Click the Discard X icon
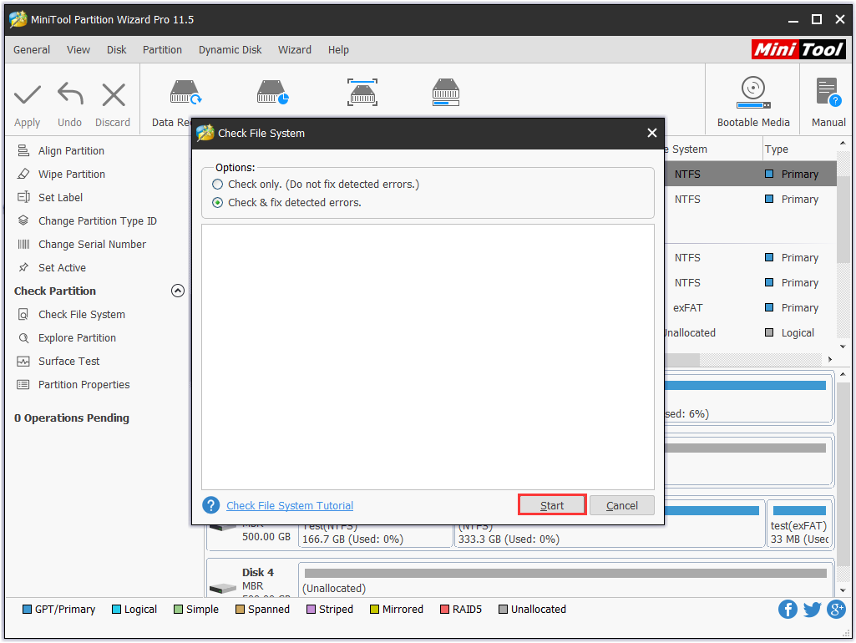The image size is (856, 643). tap(114, 94)
